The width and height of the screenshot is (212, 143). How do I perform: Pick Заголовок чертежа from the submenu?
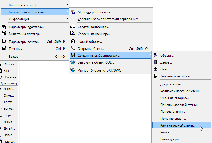pyautogui.click(x=176, y=76)
